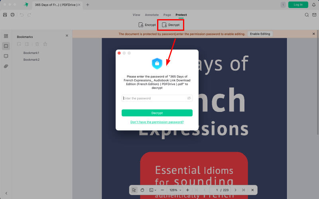The width and height of the screenshot is (319, 199).
Task: Click the save document icon
Action: 5,15
